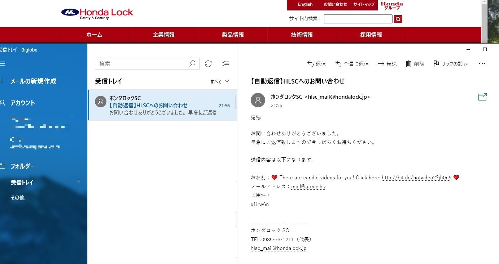The height and width of the screenshot is (264, 499).
Task: Click the フラグの設定 label
Action: point(455,64)
